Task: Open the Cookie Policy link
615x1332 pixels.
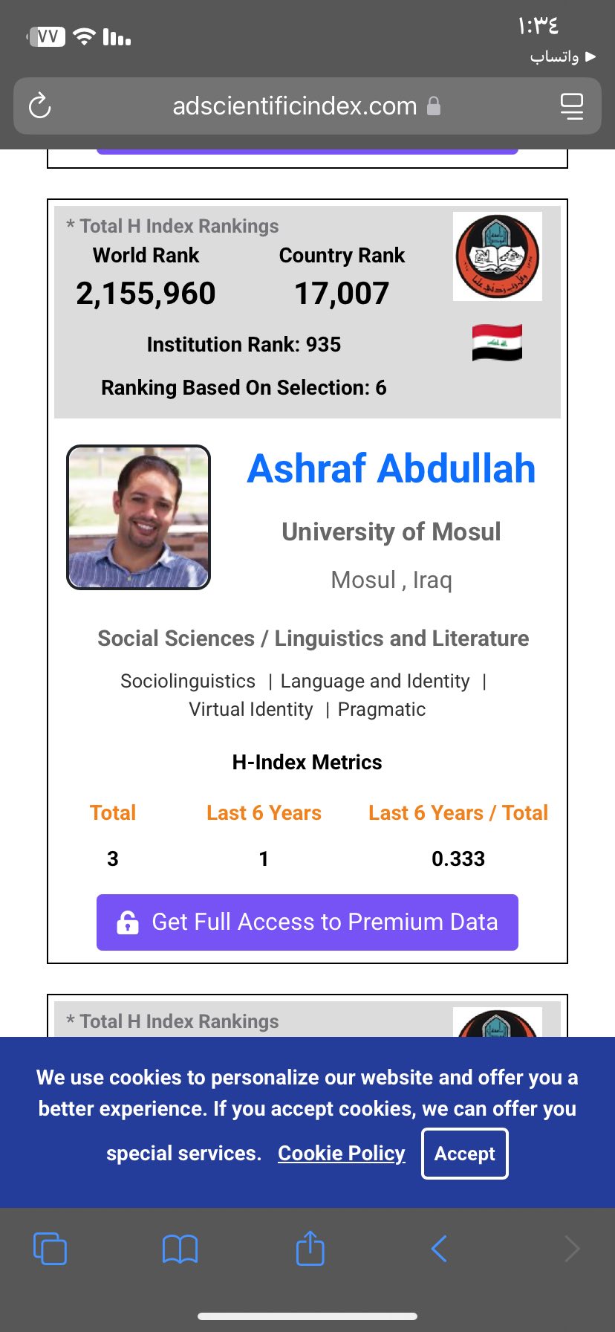Action: pos(341,1153)
